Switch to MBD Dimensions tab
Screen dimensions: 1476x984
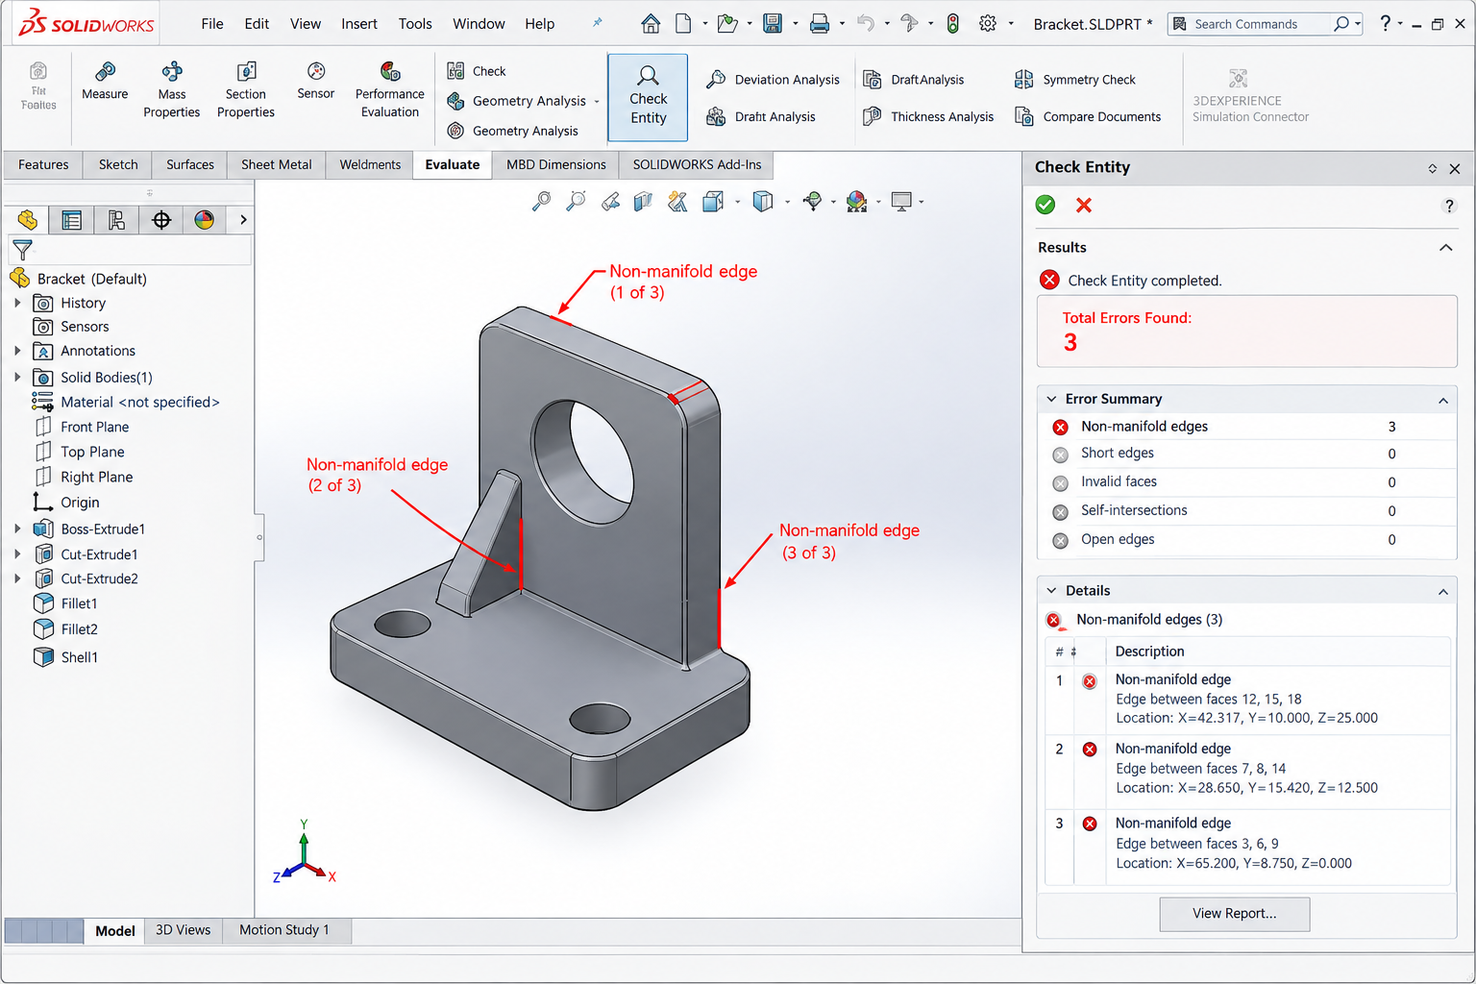coord(555,164)
